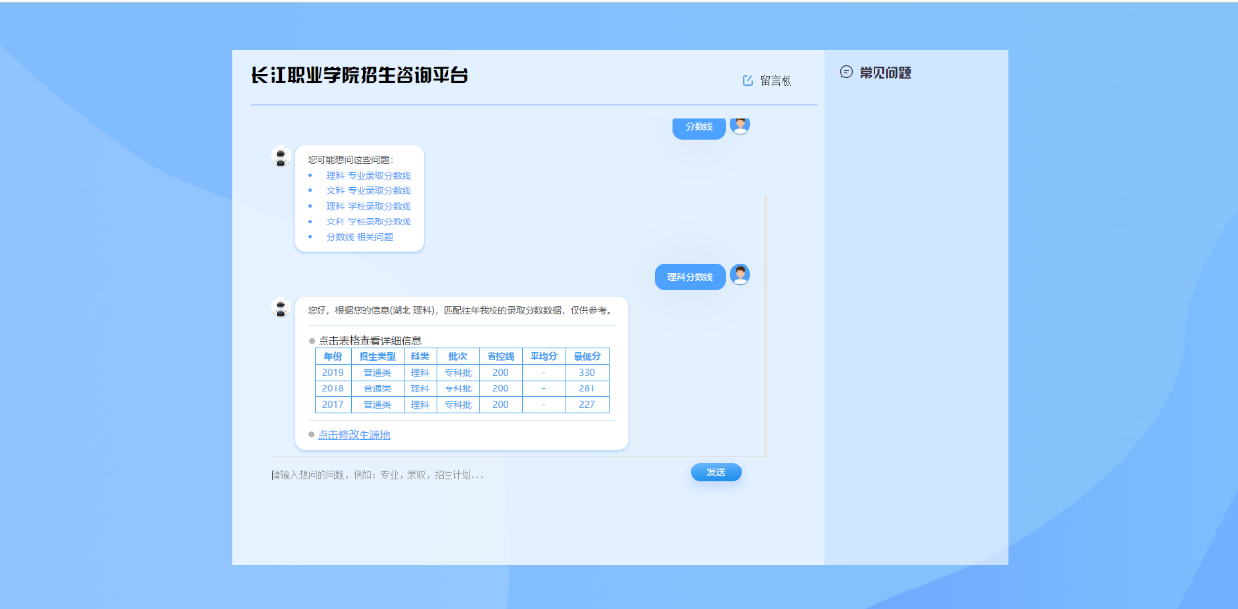Choose the 理科 学校录取分数线 question
The image size is (1238, 609).
(368, 207)
